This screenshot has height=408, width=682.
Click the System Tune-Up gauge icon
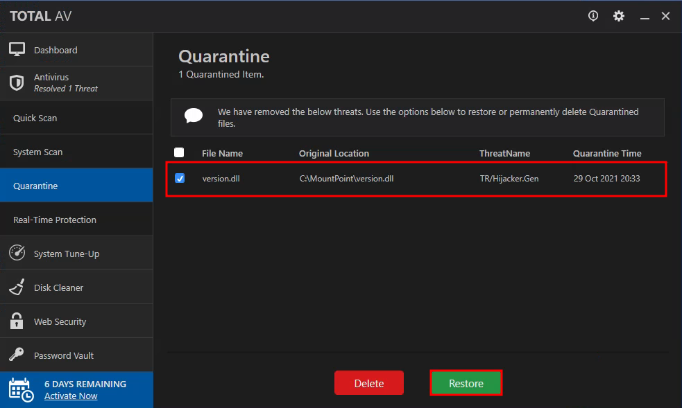(x=17, y=253)
